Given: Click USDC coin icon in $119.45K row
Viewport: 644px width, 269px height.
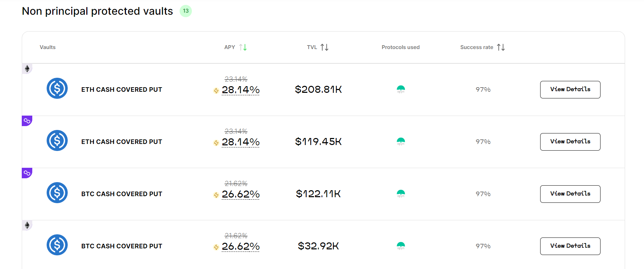Looking at the screenshot, I should click(57, 140).
